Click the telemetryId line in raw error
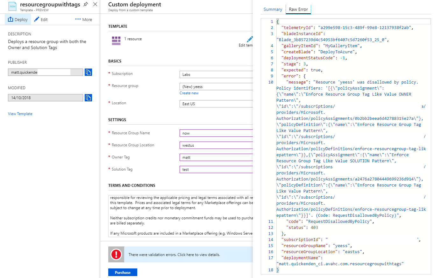The width and height of the screenshot is (434, 278). 347,28
